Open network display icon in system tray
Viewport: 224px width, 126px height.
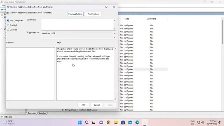198,122
